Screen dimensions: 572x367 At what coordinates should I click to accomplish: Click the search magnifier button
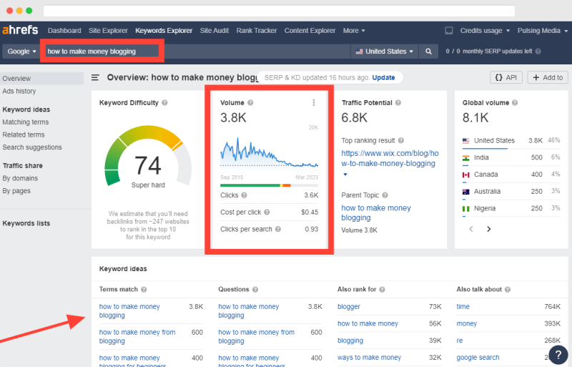click(x=428, y=52)
